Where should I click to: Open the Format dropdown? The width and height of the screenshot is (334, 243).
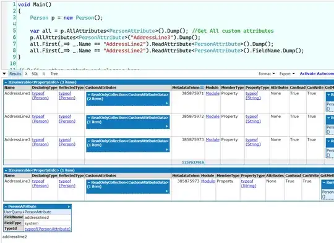click(267, 74)
